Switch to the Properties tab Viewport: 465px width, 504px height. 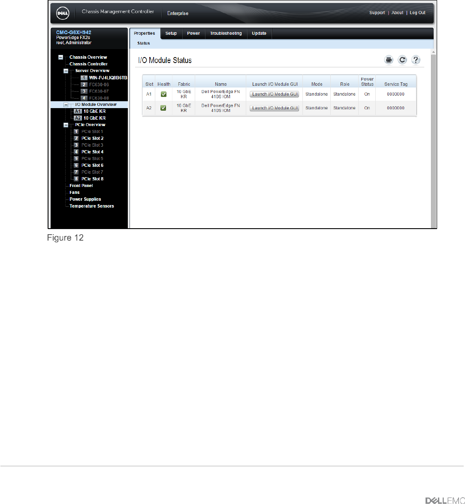(145, 33)
